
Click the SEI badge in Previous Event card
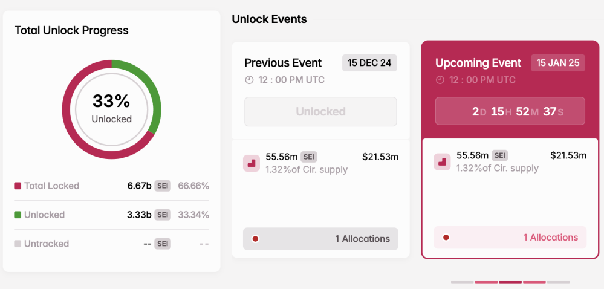(309, 157)
